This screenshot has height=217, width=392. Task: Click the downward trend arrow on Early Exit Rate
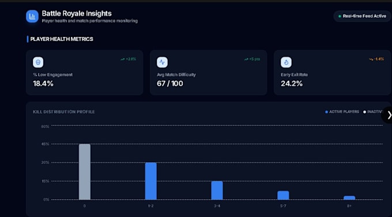(371, 59)
